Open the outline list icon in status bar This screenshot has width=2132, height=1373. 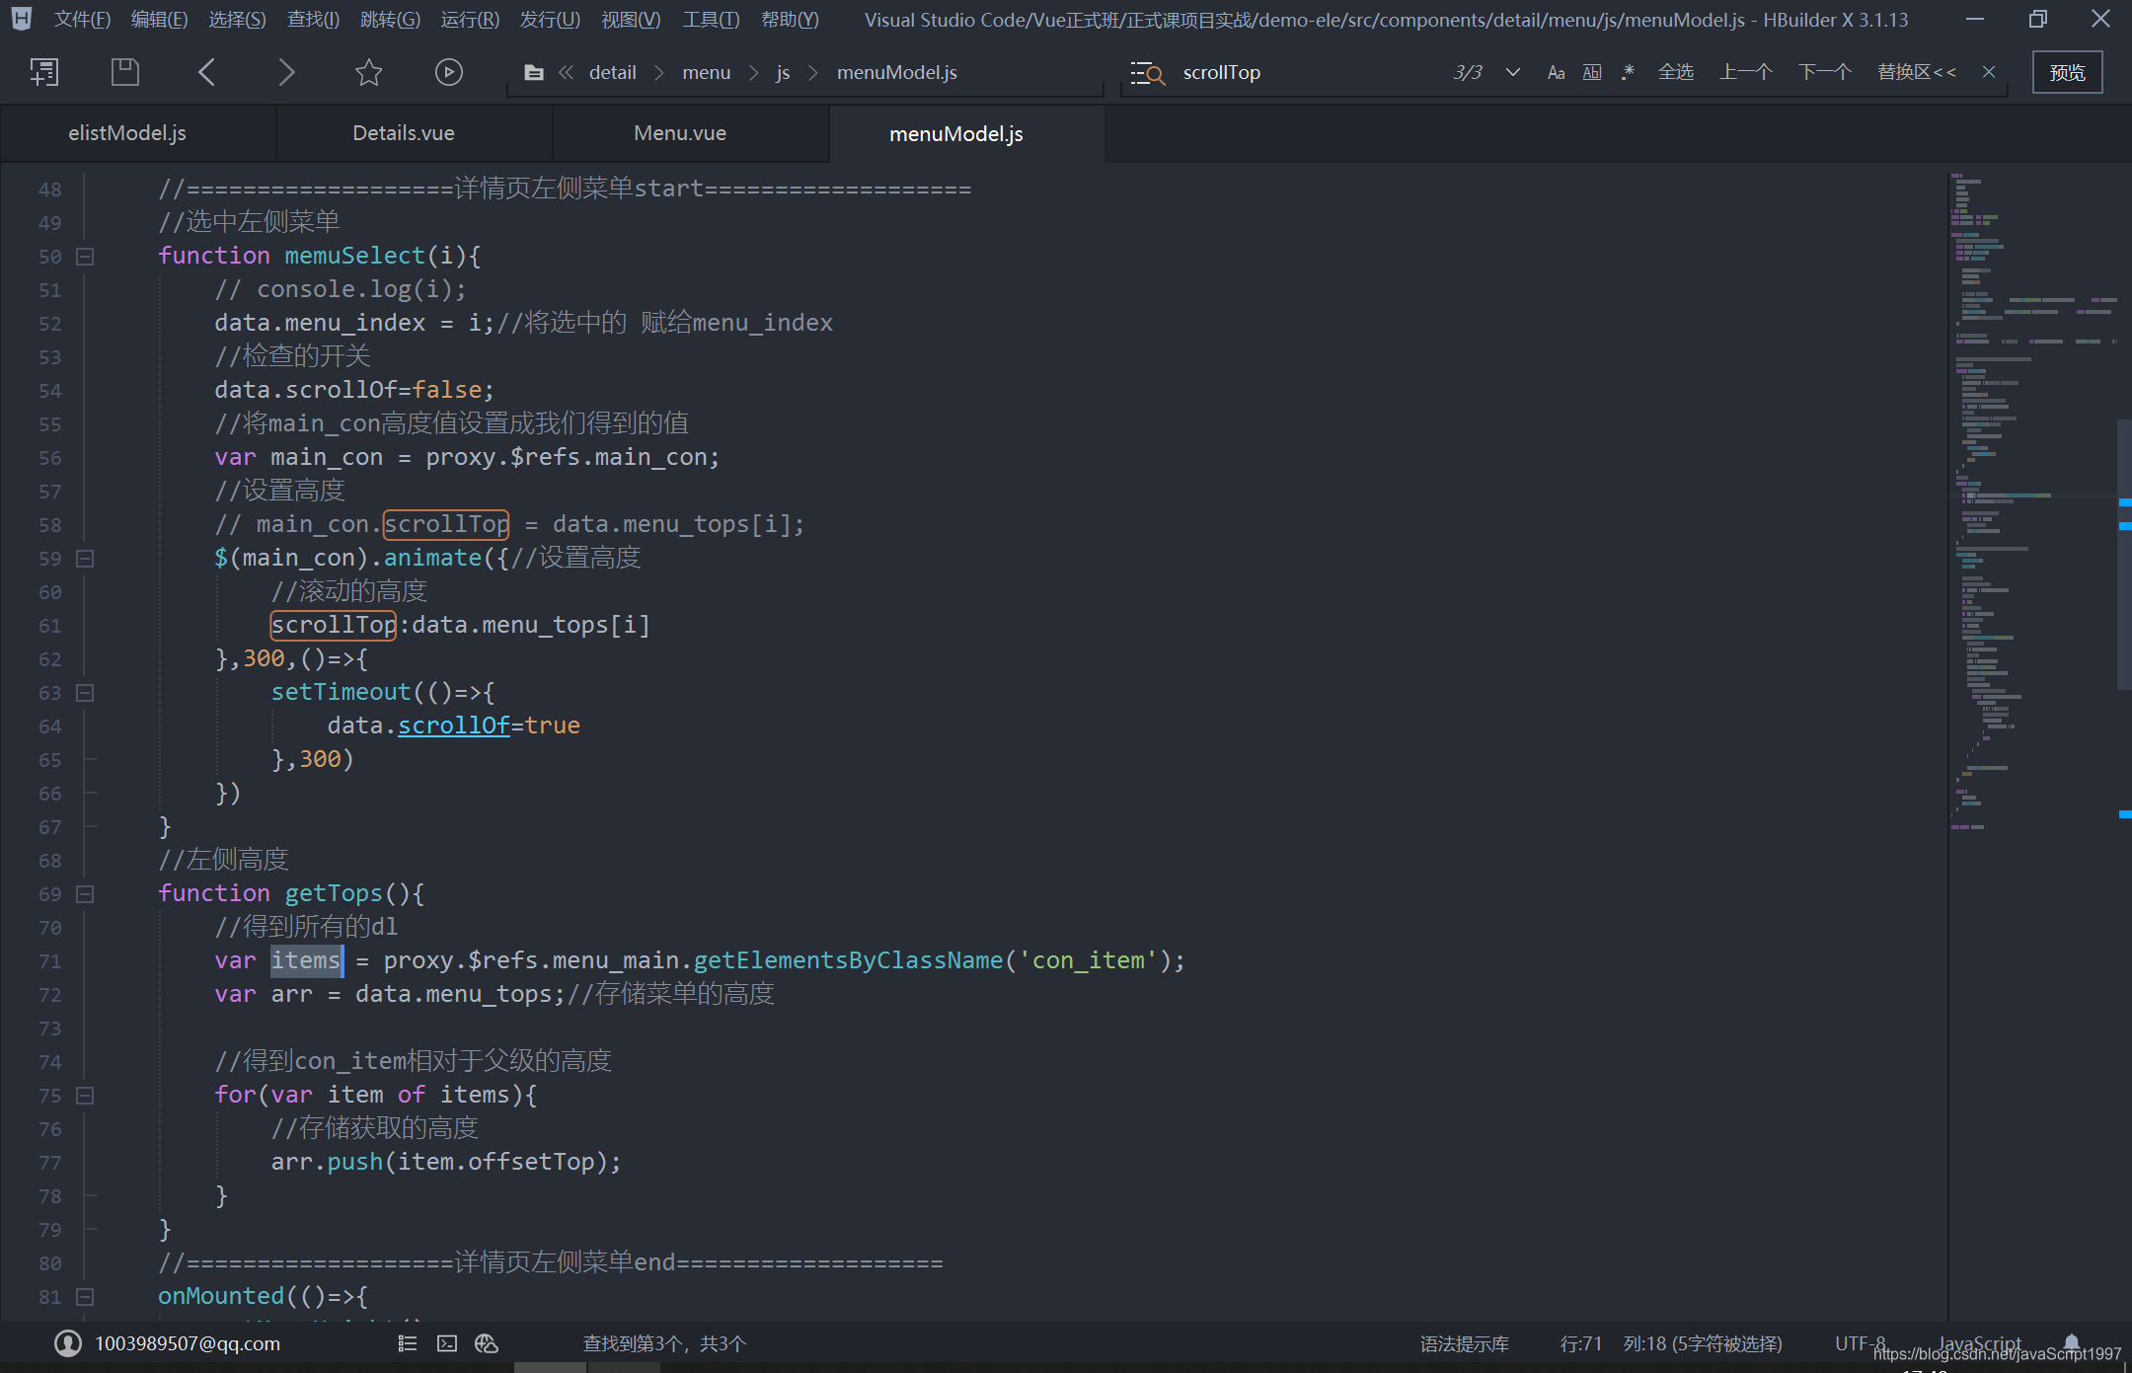click(x=407, y=1343)
